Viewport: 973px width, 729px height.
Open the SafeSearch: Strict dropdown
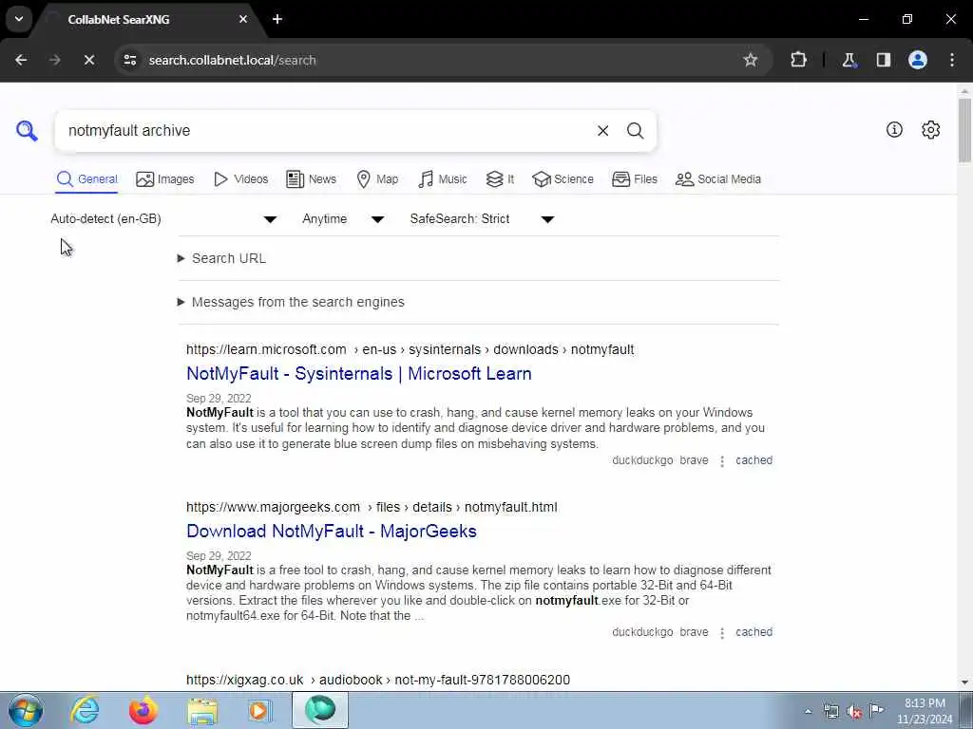click(x=482, y=219)
